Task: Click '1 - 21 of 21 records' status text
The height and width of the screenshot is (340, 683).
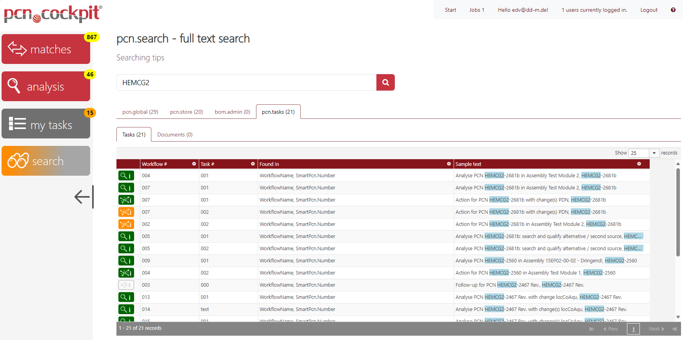Action: pos(140,328)
